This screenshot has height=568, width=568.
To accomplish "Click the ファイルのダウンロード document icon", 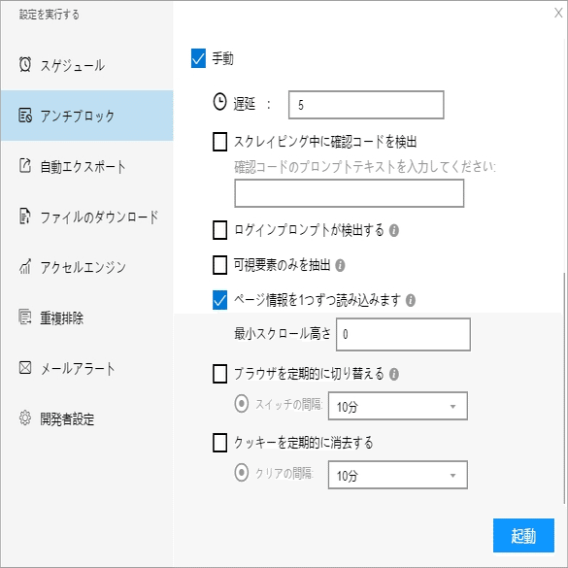I will [x=25, y=216].
